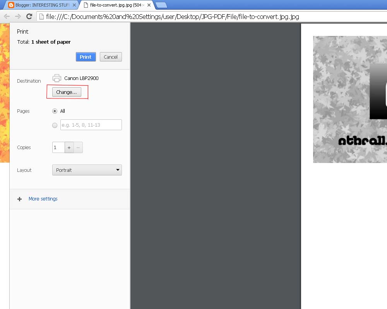
Task: Click the Print button
Action: pos(86,57)
